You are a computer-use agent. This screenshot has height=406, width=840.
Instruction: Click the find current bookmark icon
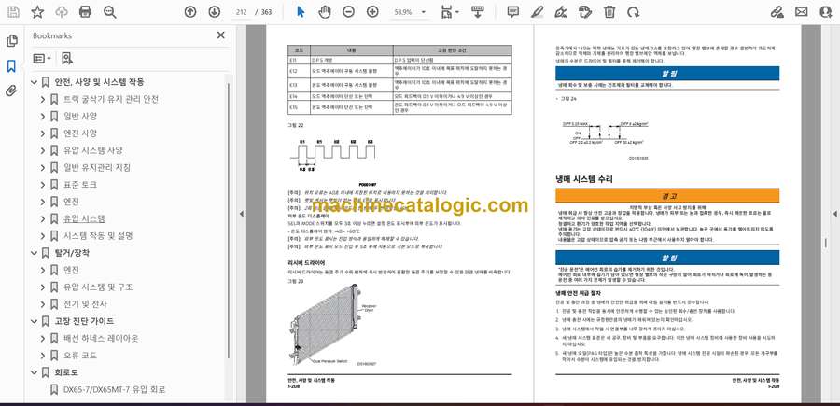pyautogui.click(x=67, y=59)
